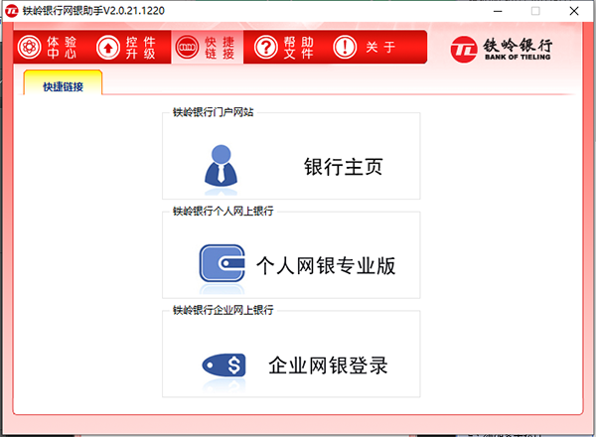Switch to the 快捷链接 yellow tab
Viewport: 596px width, 437px height.
63,82
